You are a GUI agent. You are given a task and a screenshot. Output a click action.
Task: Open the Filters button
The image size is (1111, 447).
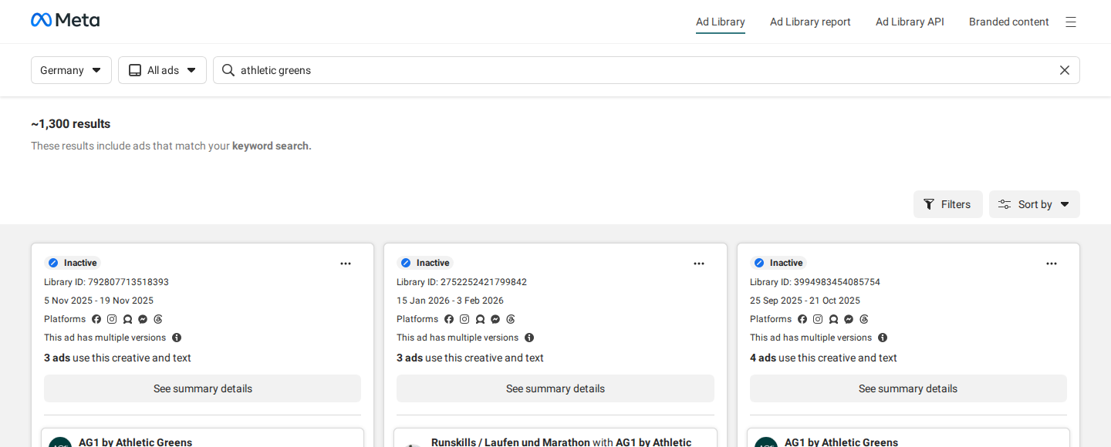point(948,204)
